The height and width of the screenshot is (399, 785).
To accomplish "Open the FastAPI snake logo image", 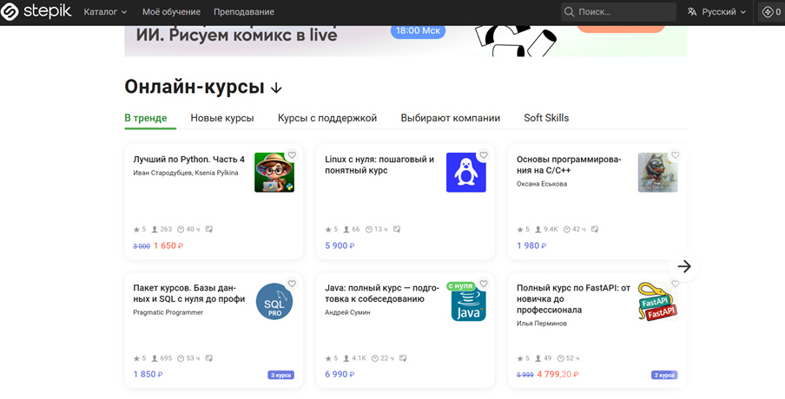I will click(x=658, y=301).
